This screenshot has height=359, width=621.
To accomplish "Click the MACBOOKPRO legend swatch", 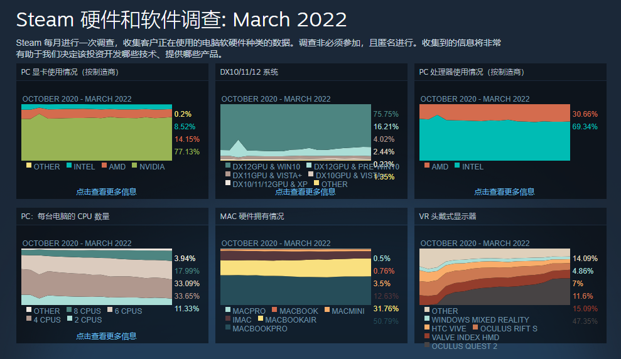I will click(x=228, y=328).
